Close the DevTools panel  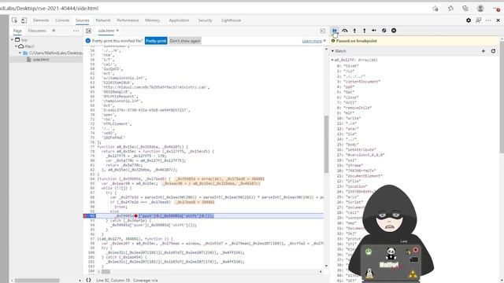pos(498,20)
